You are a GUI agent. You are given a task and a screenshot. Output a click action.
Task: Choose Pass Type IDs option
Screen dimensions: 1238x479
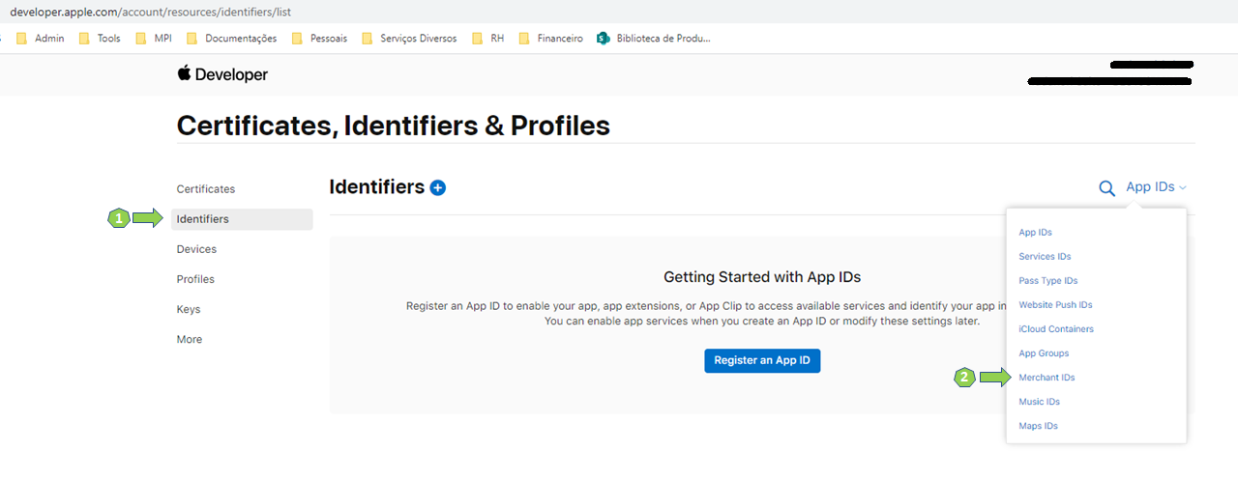[x=1047, y=281]
